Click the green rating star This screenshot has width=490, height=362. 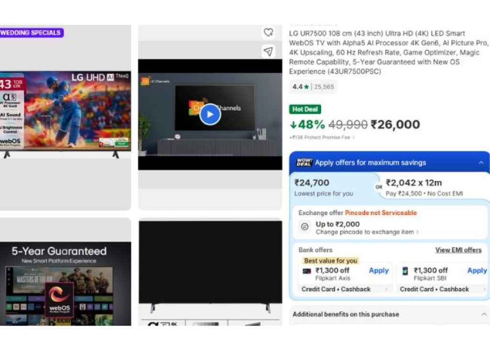[x=305, y=87]
